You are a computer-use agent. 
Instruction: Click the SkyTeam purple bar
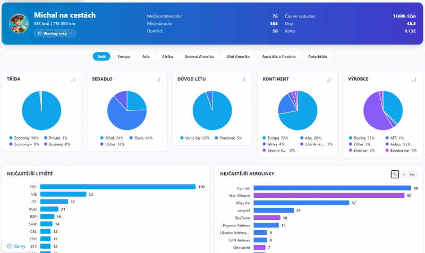pos(267,218)
